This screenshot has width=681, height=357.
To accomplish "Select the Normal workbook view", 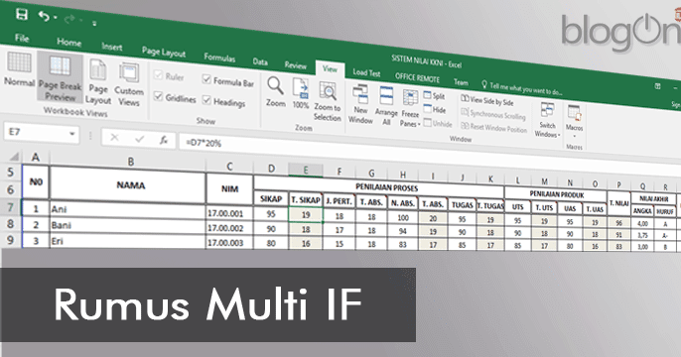I will [19, 68].
